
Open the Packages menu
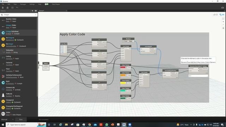pos(23,4)
